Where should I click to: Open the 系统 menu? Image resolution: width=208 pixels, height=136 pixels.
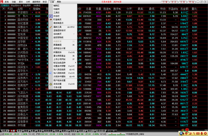pyautogui.click(x=7, y=2)
